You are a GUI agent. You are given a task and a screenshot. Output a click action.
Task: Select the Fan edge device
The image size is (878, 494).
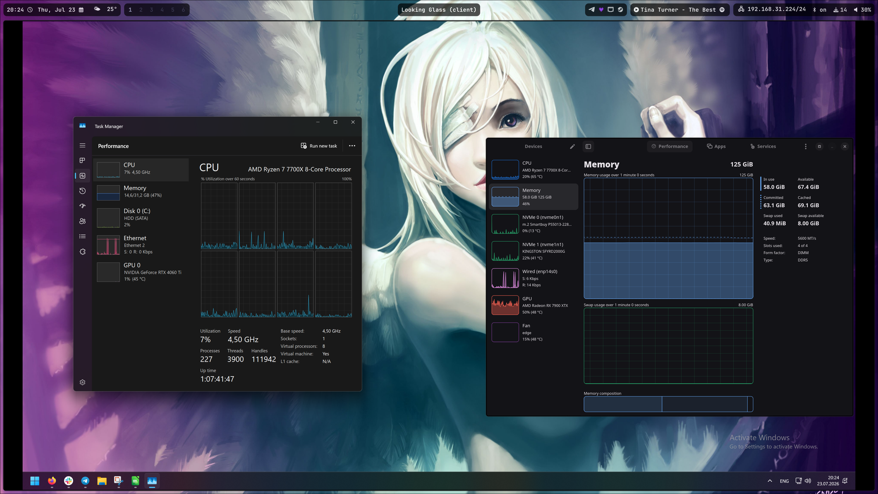(x=533, y=332)
